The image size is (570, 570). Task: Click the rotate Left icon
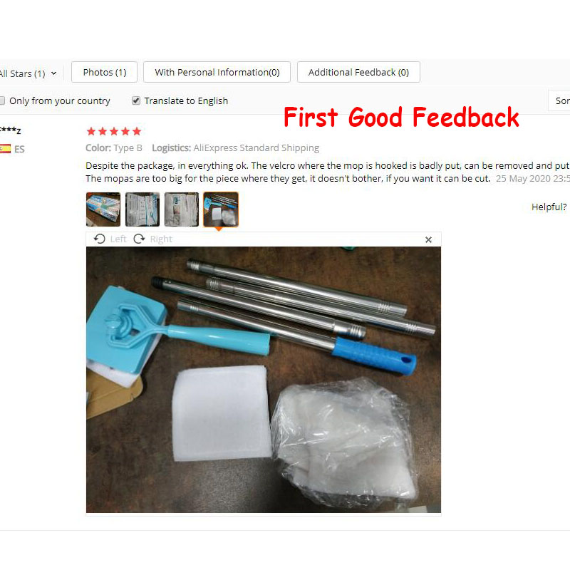click(x=99, y=239)
